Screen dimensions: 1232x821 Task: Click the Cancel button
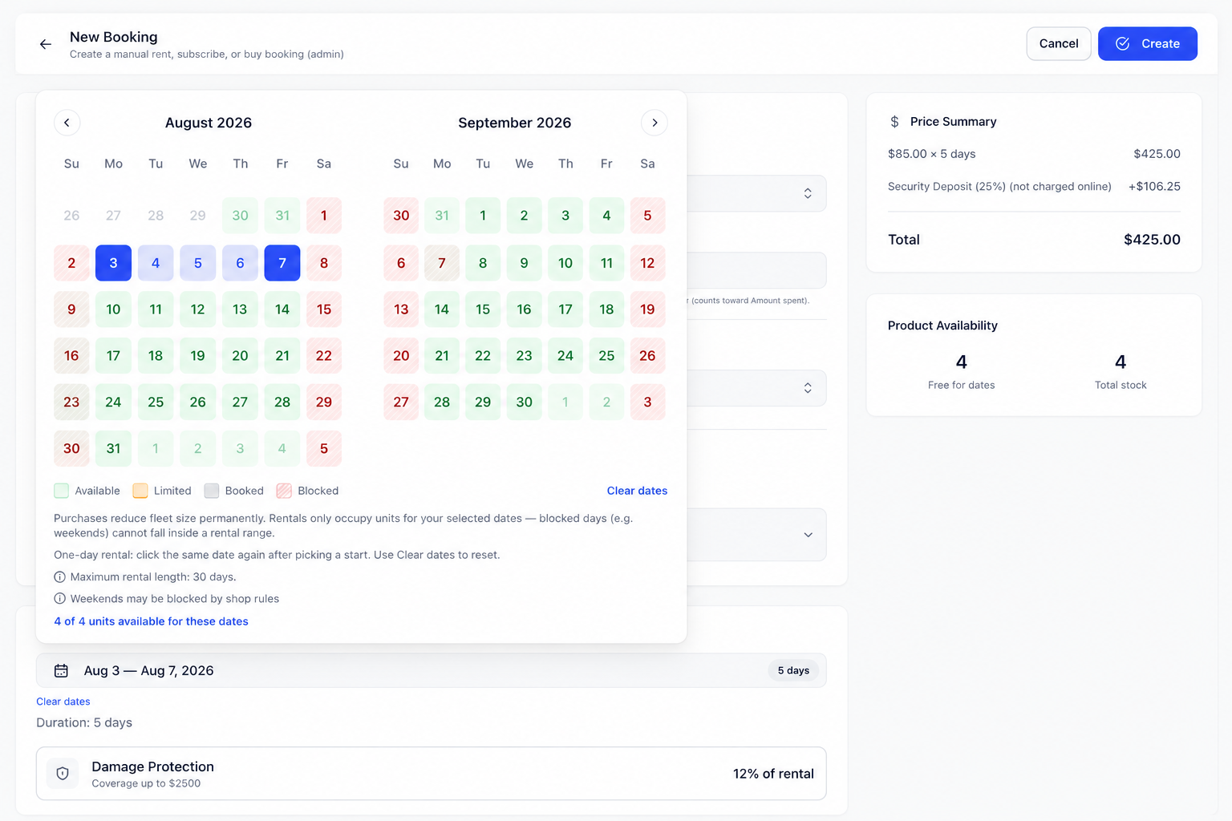pyautogui.click(x=1059, y=44)
